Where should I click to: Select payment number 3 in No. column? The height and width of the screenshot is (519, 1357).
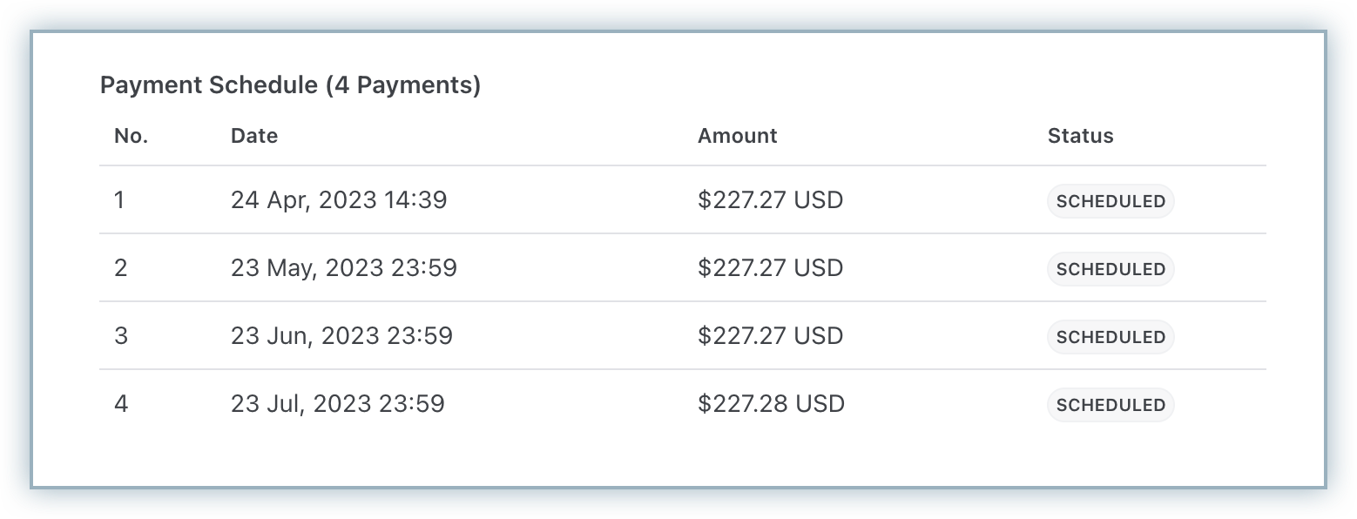[x=121, y=336]
